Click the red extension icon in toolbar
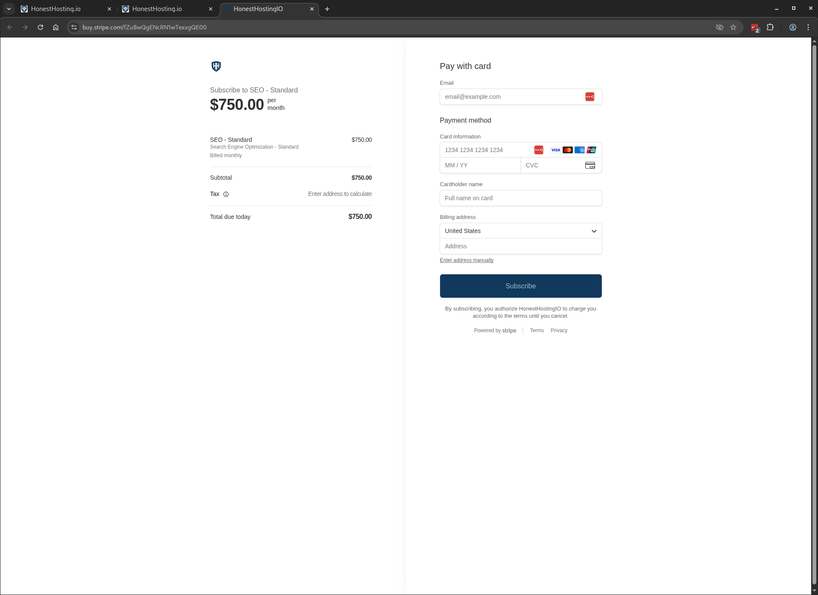 click(755, 28)
